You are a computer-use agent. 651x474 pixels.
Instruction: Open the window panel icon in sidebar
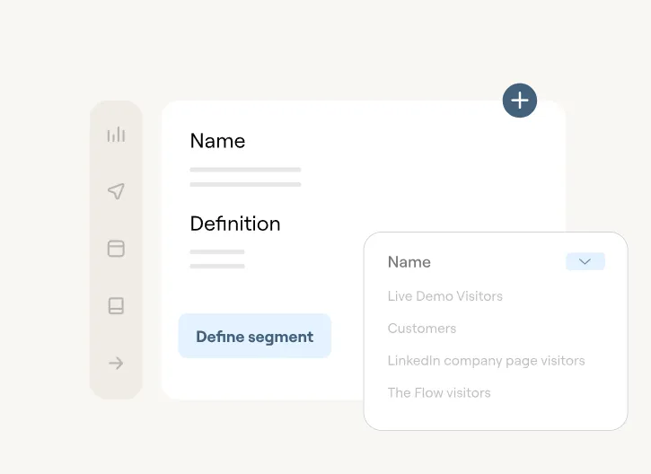tap(116, 248)
